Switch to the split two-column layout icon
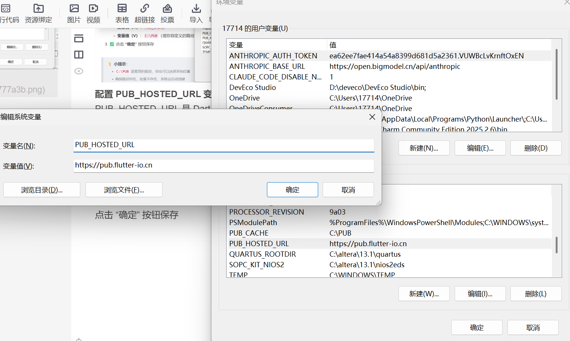 (79, 55)
